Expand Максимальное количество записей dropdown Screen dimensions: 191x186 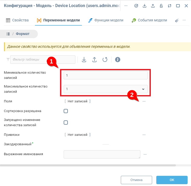[143, 89]
